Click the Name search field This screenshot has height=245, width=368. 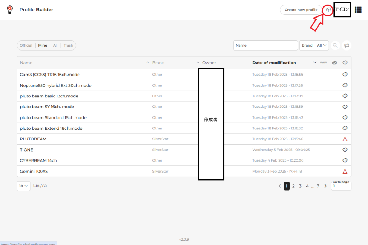pyautogui.click(x=266, y=45)
